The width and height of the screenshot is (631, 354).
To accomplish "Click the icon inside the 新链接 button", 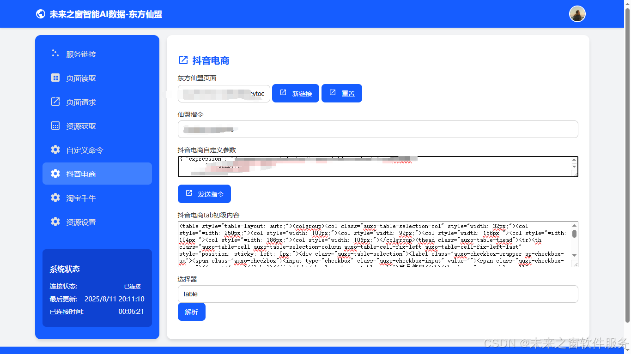I will coord(284,93).
